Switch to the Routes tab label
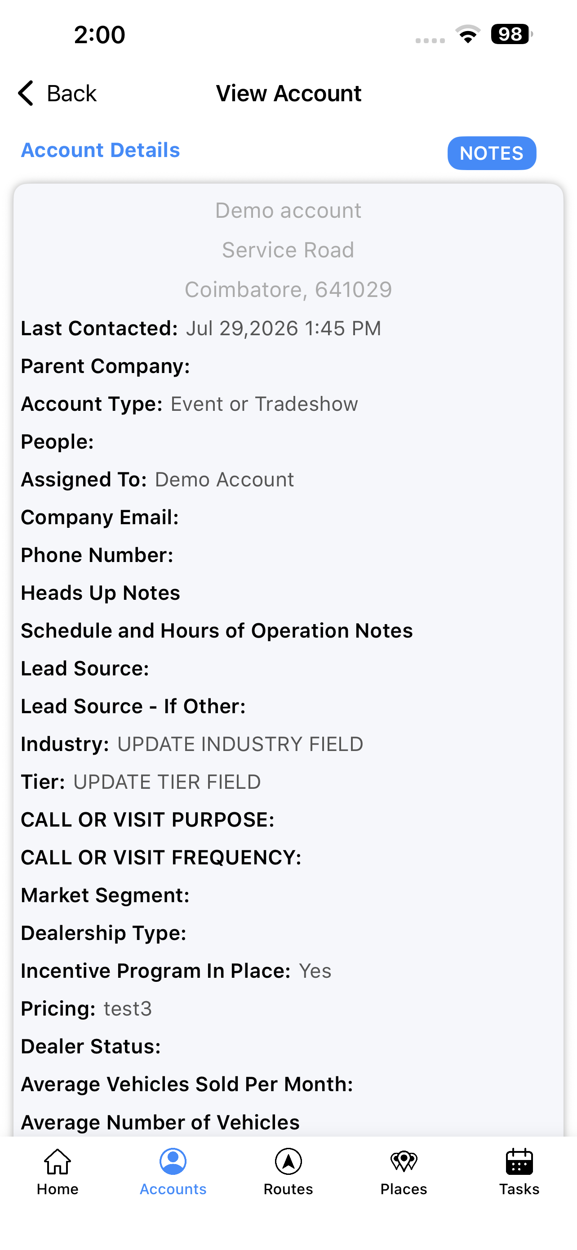 coord(288,1189)
